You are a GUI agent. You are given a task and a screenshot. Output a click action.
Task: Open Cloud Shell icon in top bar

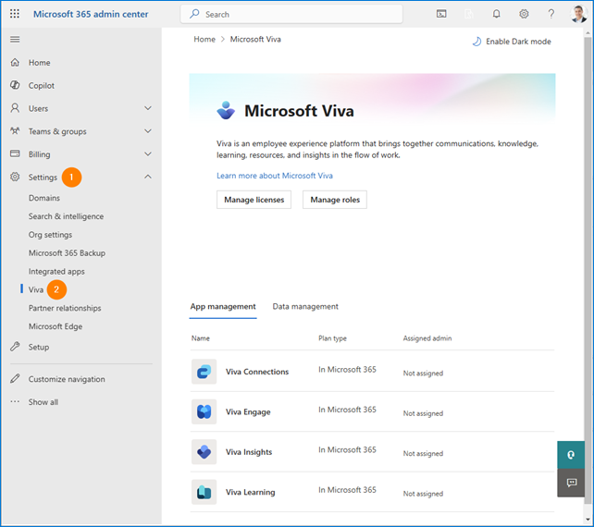[x=441, y=14]
